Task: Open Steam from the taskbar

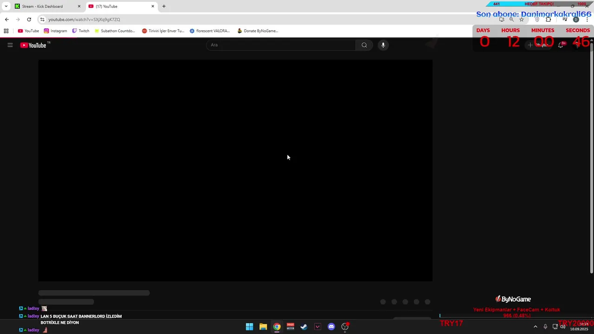Action: coord(304,327)
